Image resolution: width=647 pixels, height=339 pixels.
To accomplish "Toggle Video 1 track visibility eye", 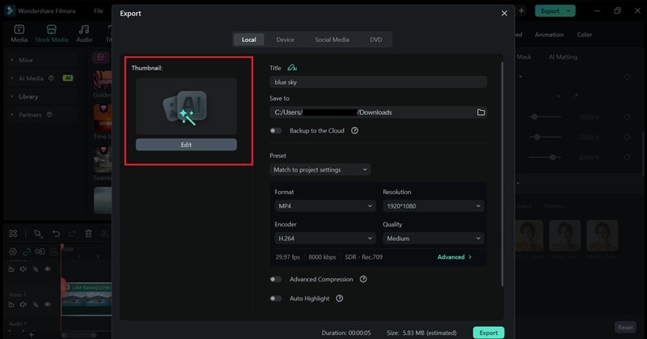I will pos(48,304).
